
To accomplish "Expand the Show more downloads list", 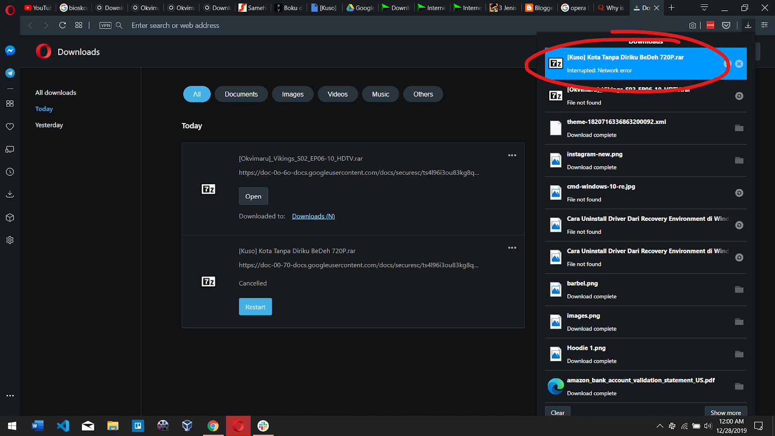I will [726, 412].
